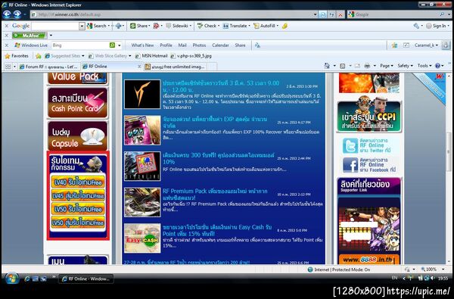Click the AutoFill button in Google toolbar

click(x=266, y=26)
